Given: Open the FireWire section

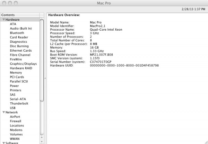Looking at the screenshot, I should click(16, 60).
